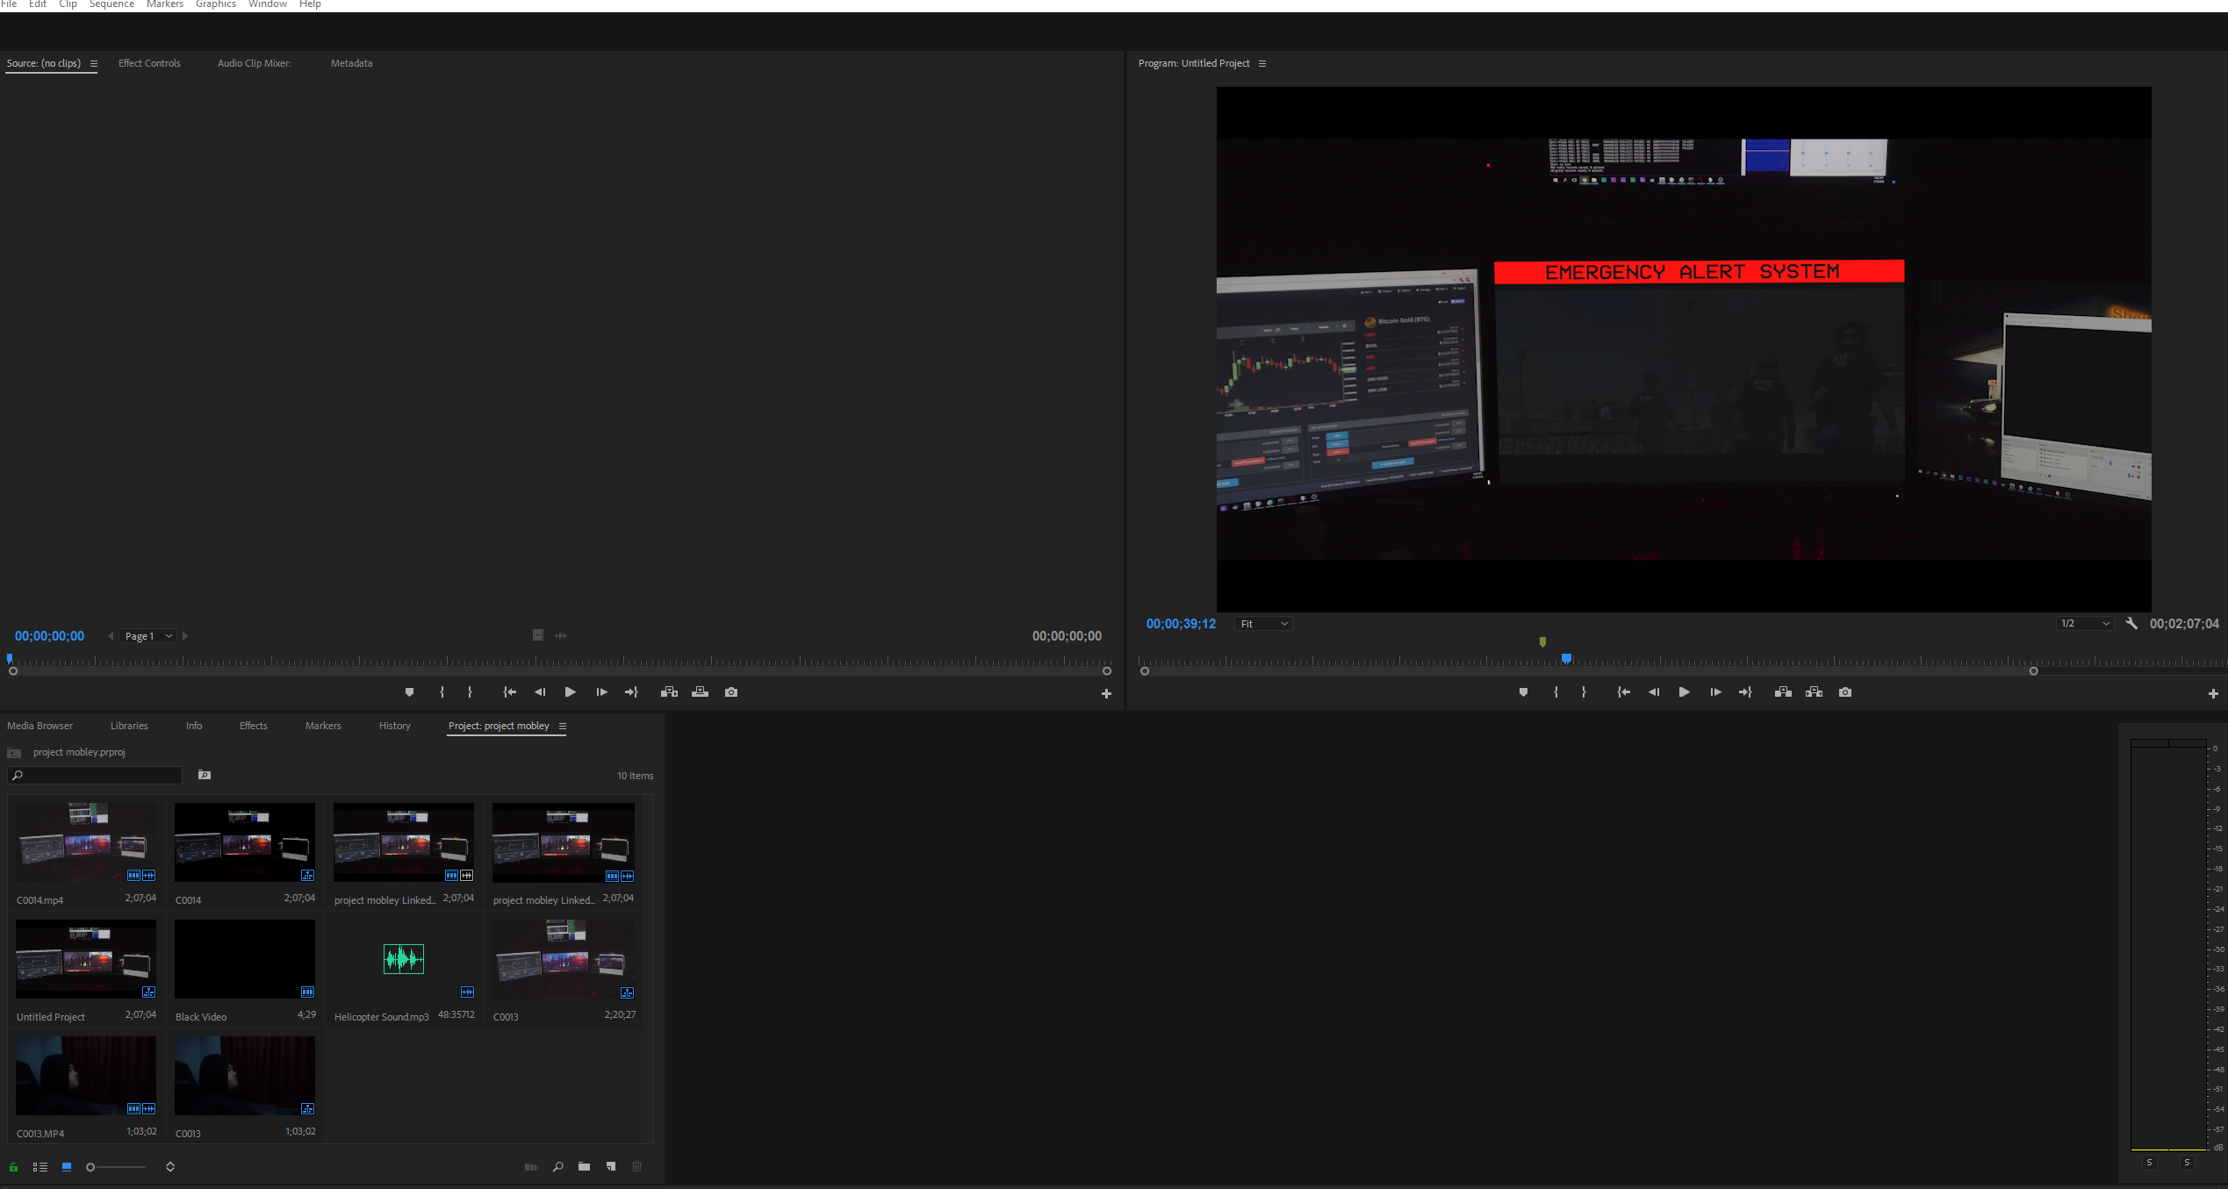Expand the resolution ratio dropdown showing 1/2
This screenshot has width=2228, height=1189.
point(2084,623)
